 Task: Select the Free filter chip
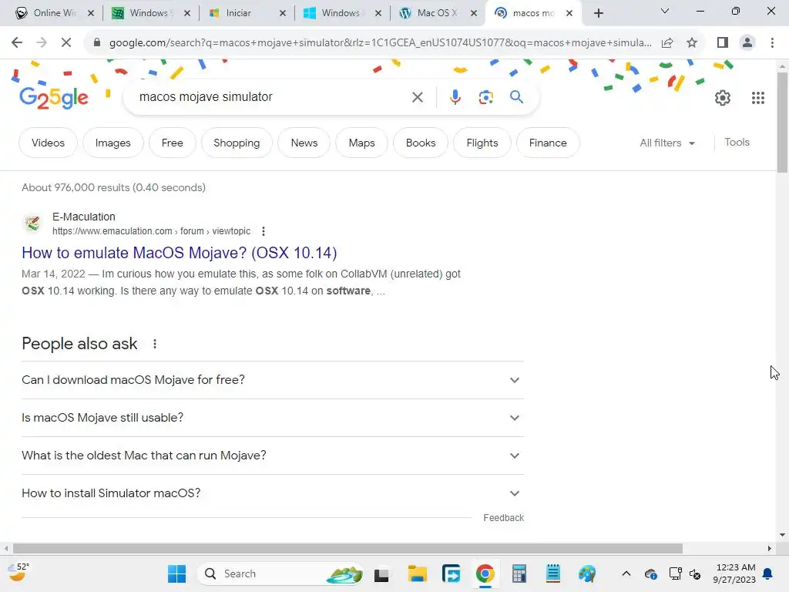click(172, 143)
